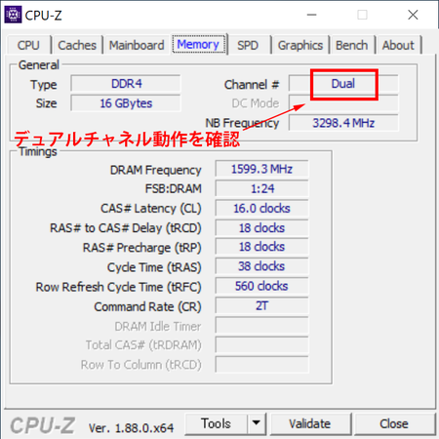Click the Dual channel value
439x439 pixels.
343,84
